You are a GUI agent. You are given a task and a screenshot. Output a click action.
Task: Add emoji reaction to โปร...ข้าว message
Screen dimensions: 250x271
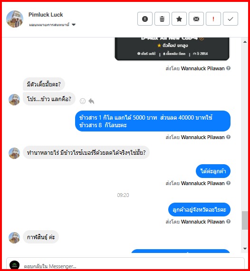83,101
